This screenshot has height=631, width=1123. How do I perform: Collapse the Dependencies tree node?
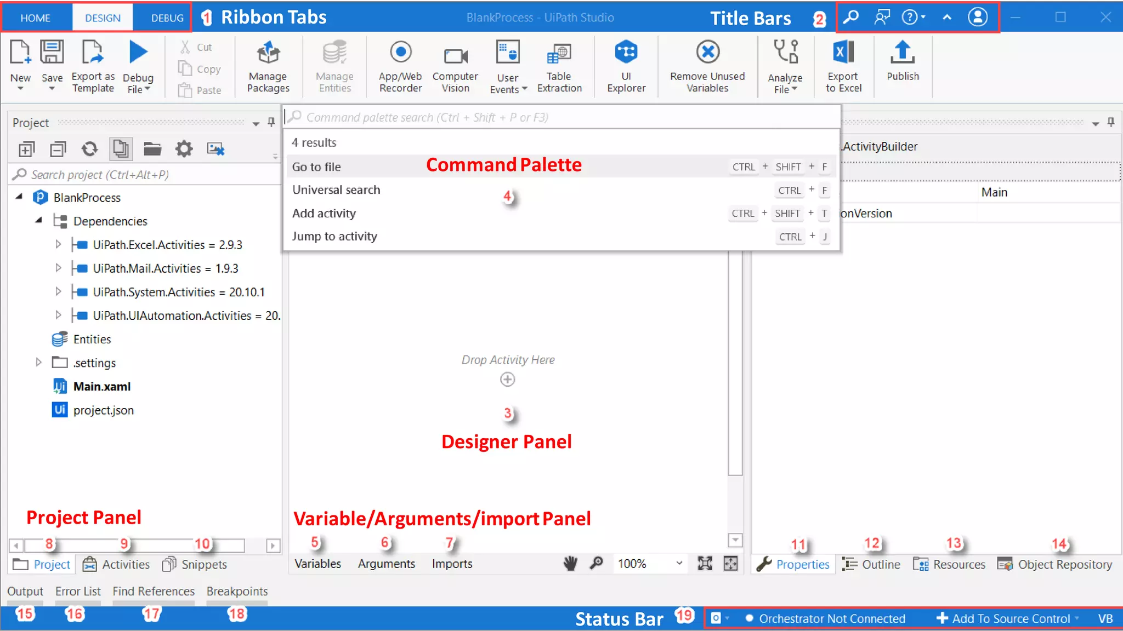(38, 220)
